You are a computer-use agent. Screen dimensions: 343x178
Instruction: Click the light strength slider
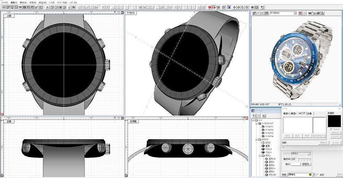(305, 159)
